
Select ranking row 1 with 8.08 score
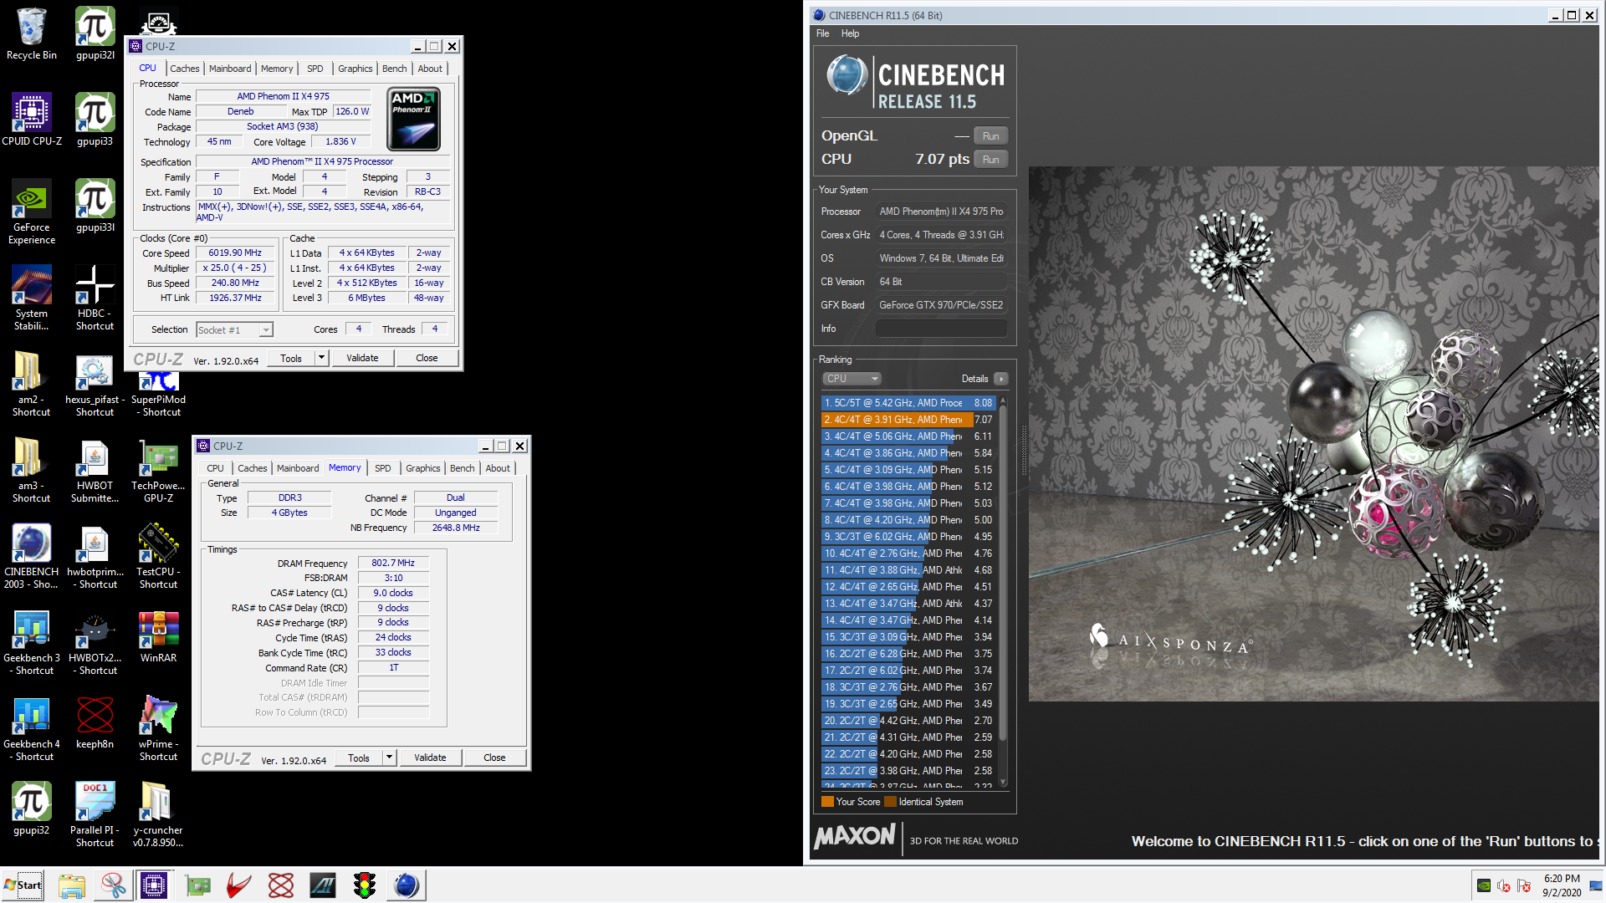point(908,403)
